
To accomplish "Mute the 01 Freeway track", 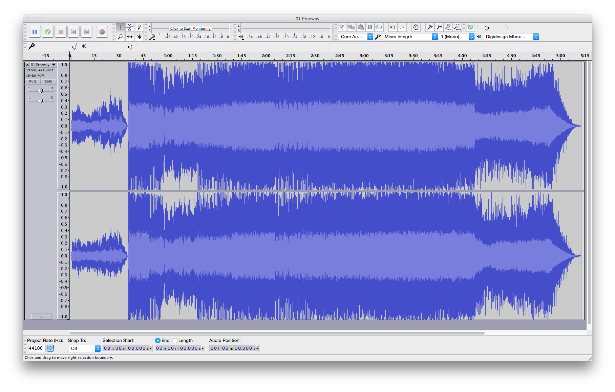I will pos(32,81).
